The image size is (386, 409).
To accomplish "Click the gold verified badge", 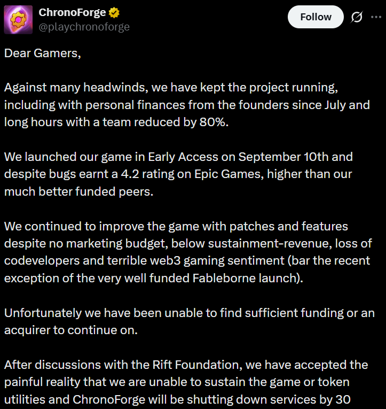I will [x=115, y=13].
